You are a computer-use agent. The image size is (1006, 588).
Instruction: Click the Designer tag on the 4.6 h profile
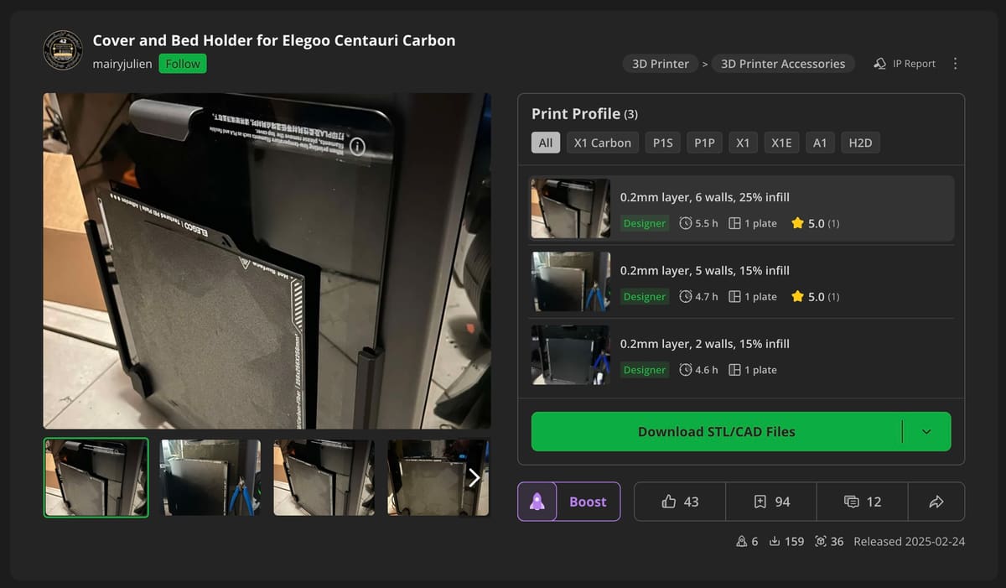[645, 370]
